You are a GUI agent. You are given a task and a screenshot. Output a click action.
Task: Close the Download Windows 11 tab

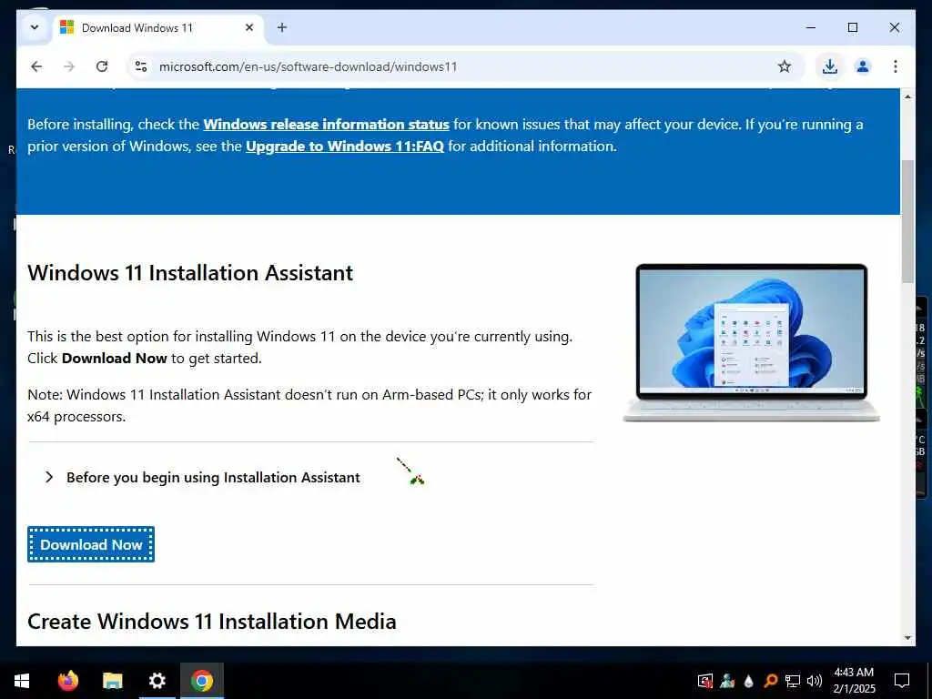click(x=249, y=27)
